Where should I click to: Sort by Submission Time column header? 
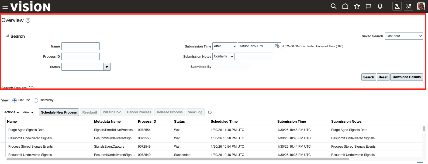tap(292, 122)
